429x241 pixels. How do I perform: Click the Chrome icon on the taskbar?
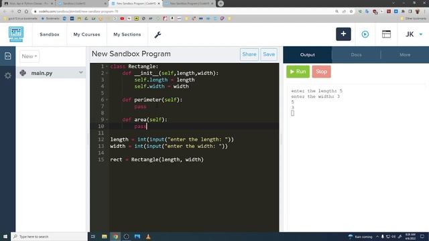pos(115,236)
